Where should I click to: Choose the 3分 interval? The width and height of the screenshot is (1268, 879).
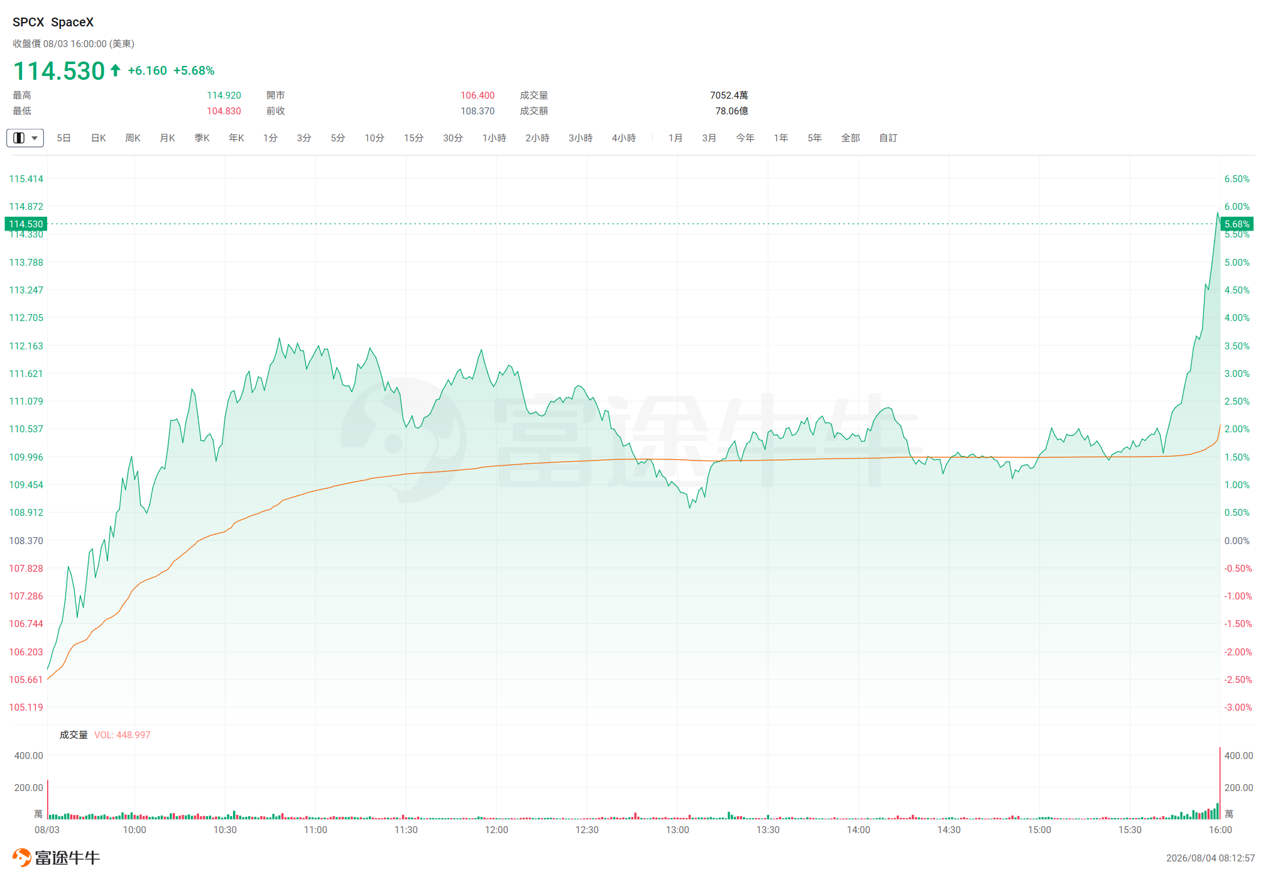point(304,138)
